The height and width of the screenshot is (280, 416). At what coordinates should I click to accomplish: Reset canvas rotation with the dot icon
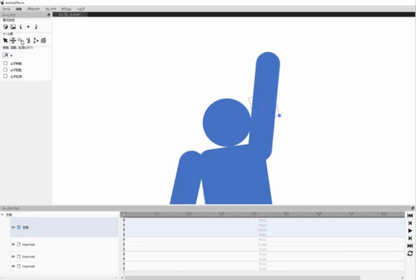point(28,27)
